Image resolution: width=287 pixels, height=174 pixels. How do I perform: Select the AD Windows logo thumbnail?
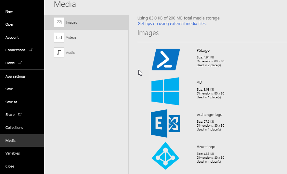(x=165, y=91)
